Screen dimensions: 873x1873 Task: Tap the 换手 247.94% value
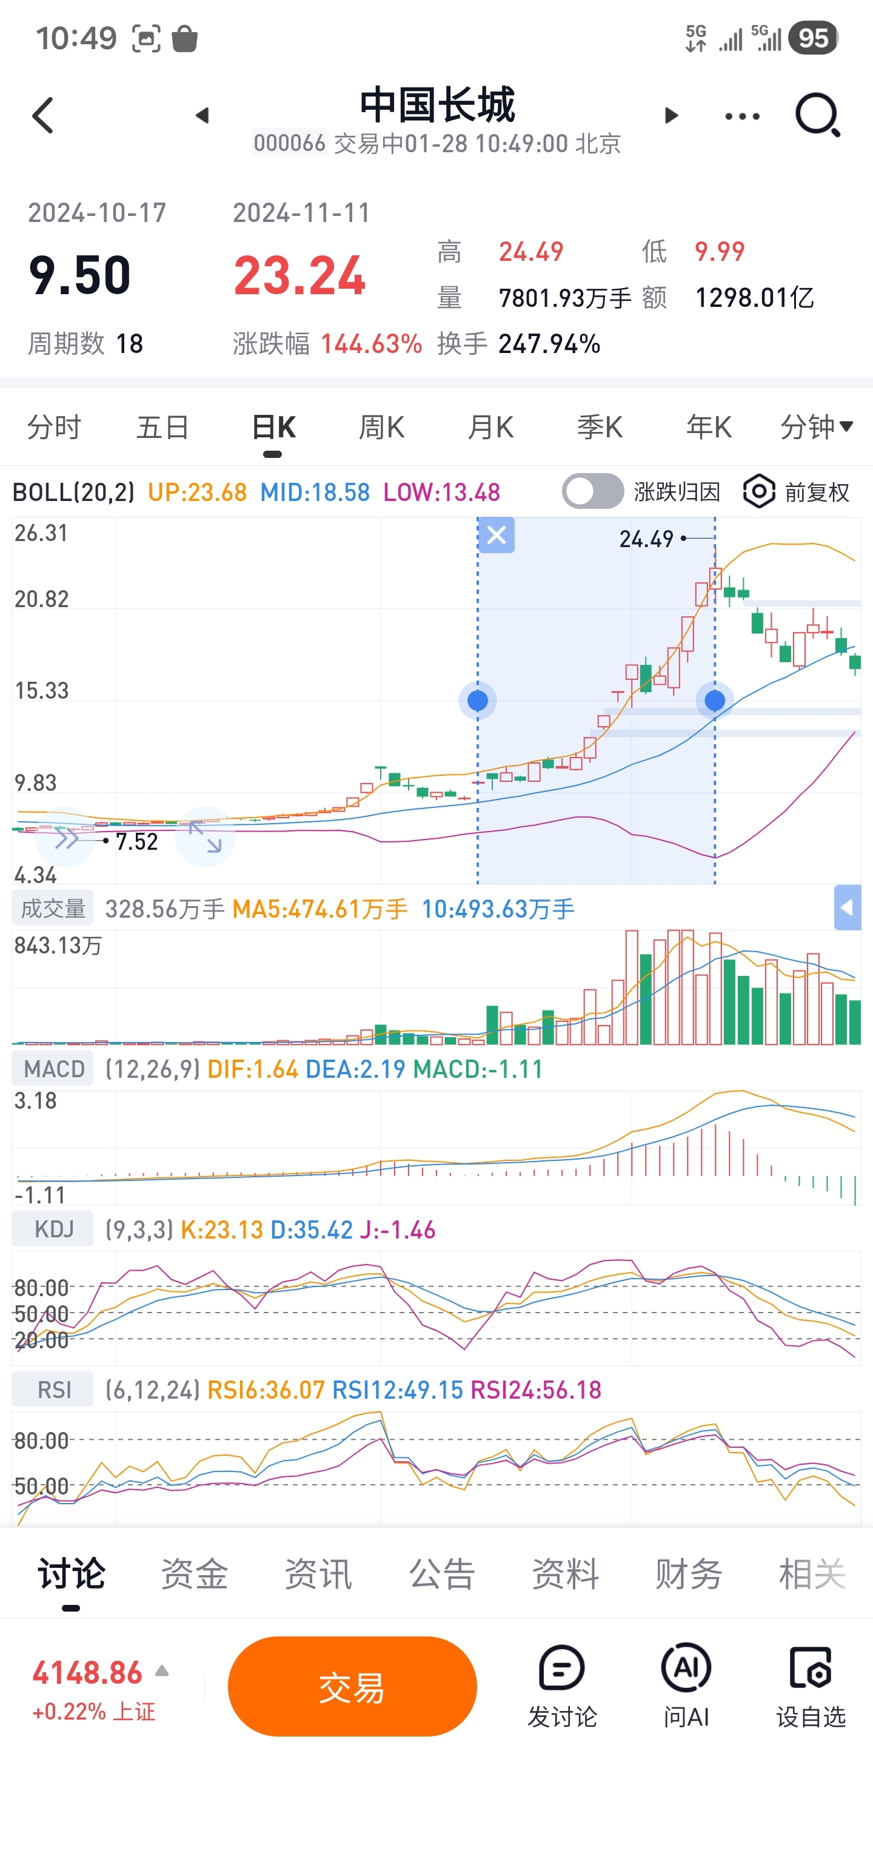point(549,344)
